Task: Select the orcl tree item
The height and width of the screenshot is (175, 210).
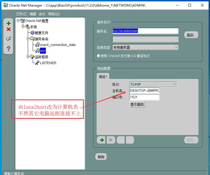Action: [43, 51]
